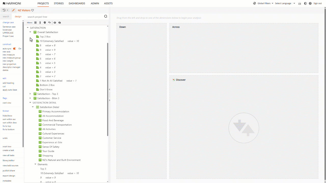Open help via question mark icon
This screenshot has height=183, width=326.
coord(310,3)
